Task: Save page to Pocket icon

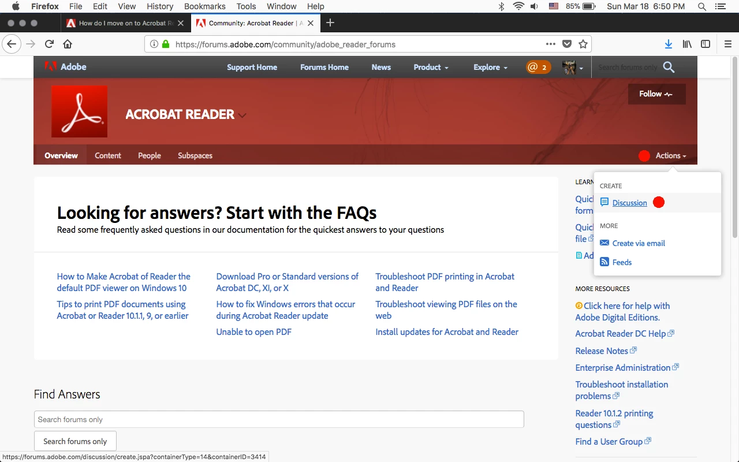Action: (567, 44)
